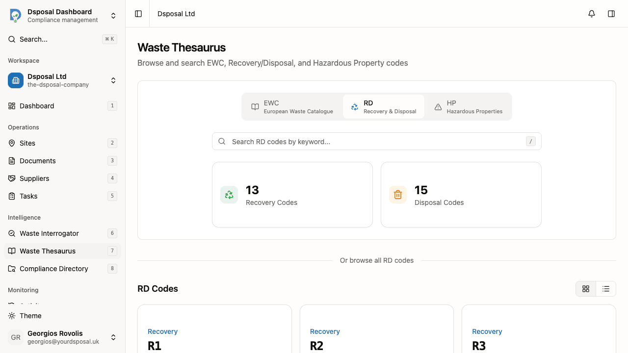Click the Suppliers icon in Operations
The height and width of the screenshot is (353, 628).
(x=12, y=178)
